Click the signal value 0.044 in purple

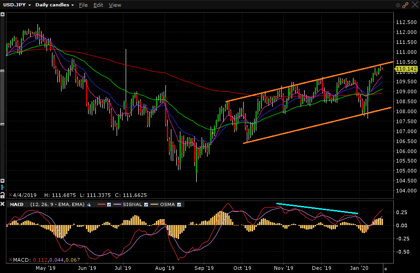(x=56, y=260)
